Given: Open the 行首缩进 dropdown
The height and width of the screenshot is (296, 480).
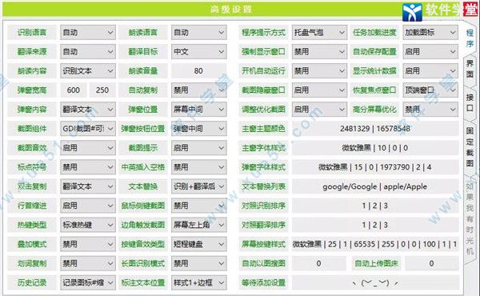Looking at the screenshot, I should [x=88, y=206].
